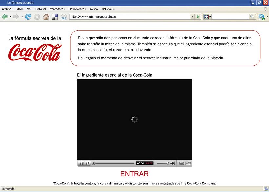Open the Herramientas menu

pos(77,9)
